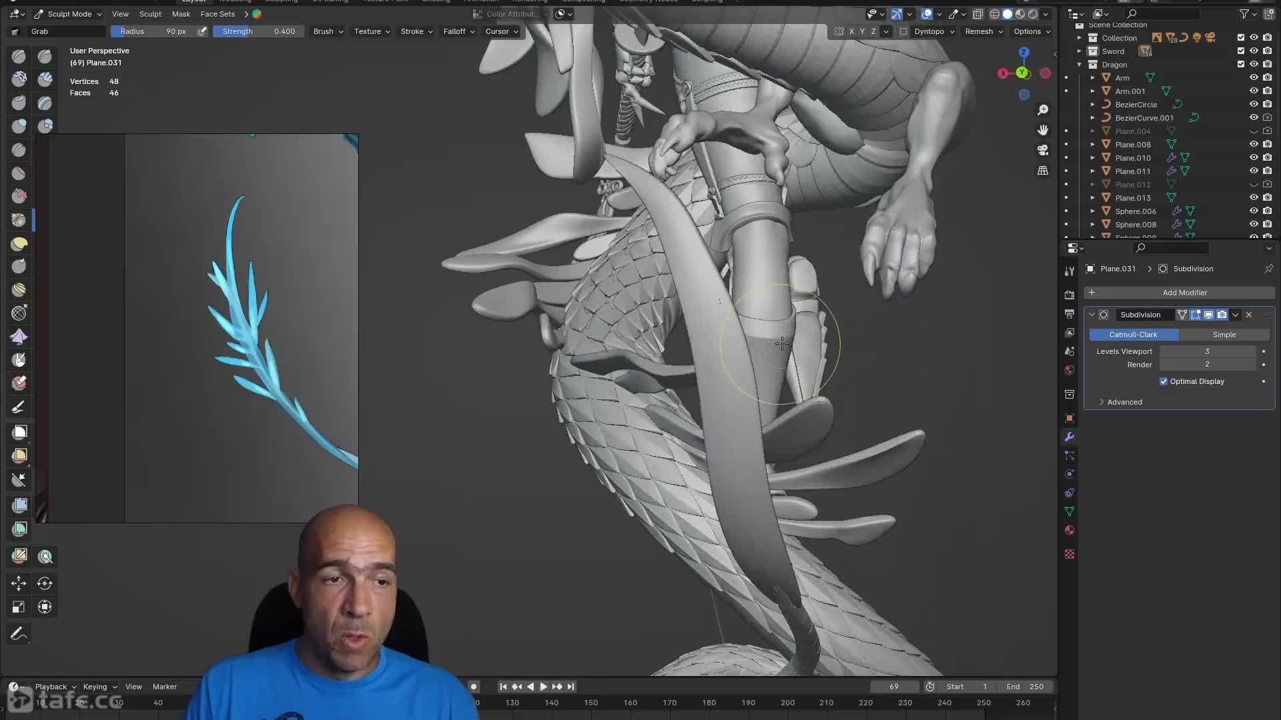Screen dimensions: 1281x720
Task: Open the Mask menu
Action: click(181, 14)
